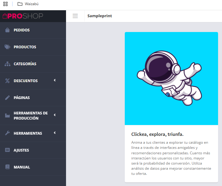Click the Páginas pencil icon

click(8, 98)
